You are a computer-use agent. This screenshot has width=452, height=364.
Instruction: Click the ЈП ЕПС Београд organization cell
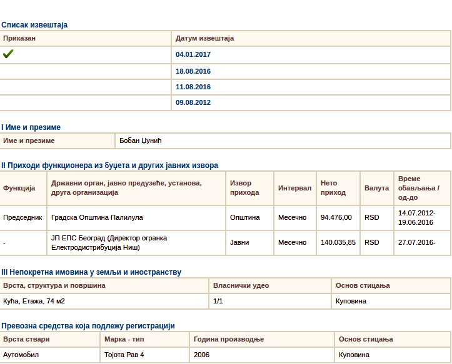click(109, 242)
